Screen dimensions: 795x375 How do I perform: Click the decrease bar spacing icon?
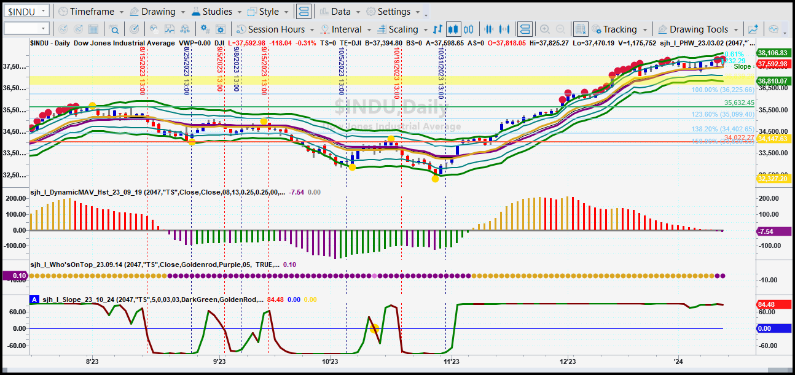(x=490, y=29)
